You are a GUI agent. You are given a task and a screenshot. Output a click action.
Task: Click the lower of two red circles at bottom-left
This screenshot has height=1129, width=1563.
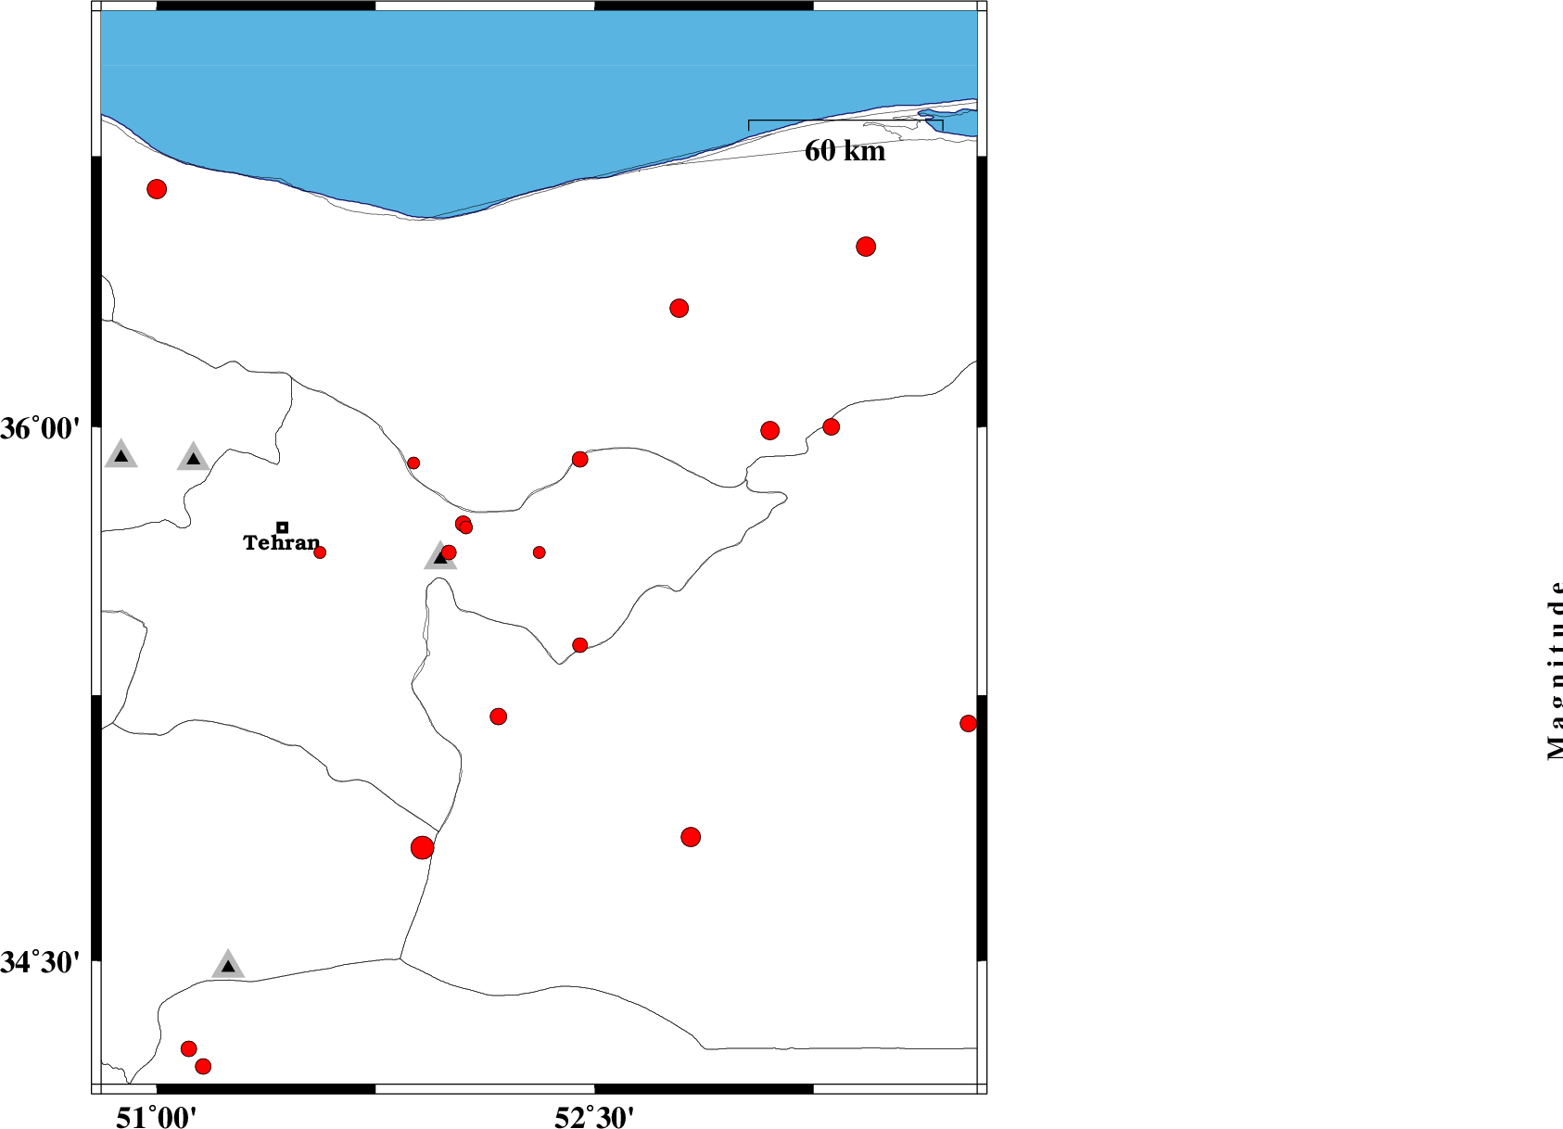coord(203,1066)
